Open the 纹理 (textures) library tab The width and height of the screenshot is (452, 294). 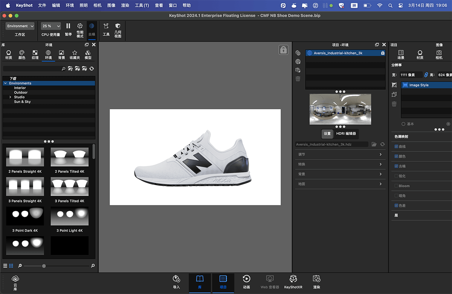(35, 55)
